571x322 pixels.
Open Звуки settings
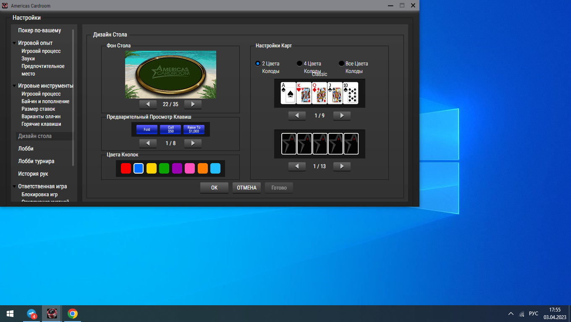pos(28,59)
